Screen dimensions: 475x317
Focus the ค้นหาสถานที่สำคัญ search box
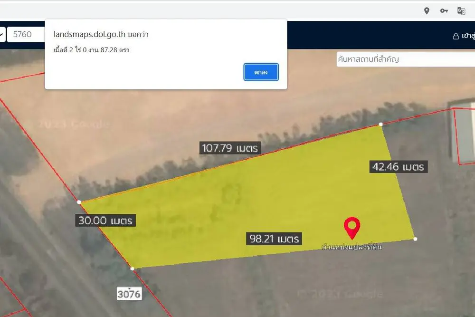point(406,59)
